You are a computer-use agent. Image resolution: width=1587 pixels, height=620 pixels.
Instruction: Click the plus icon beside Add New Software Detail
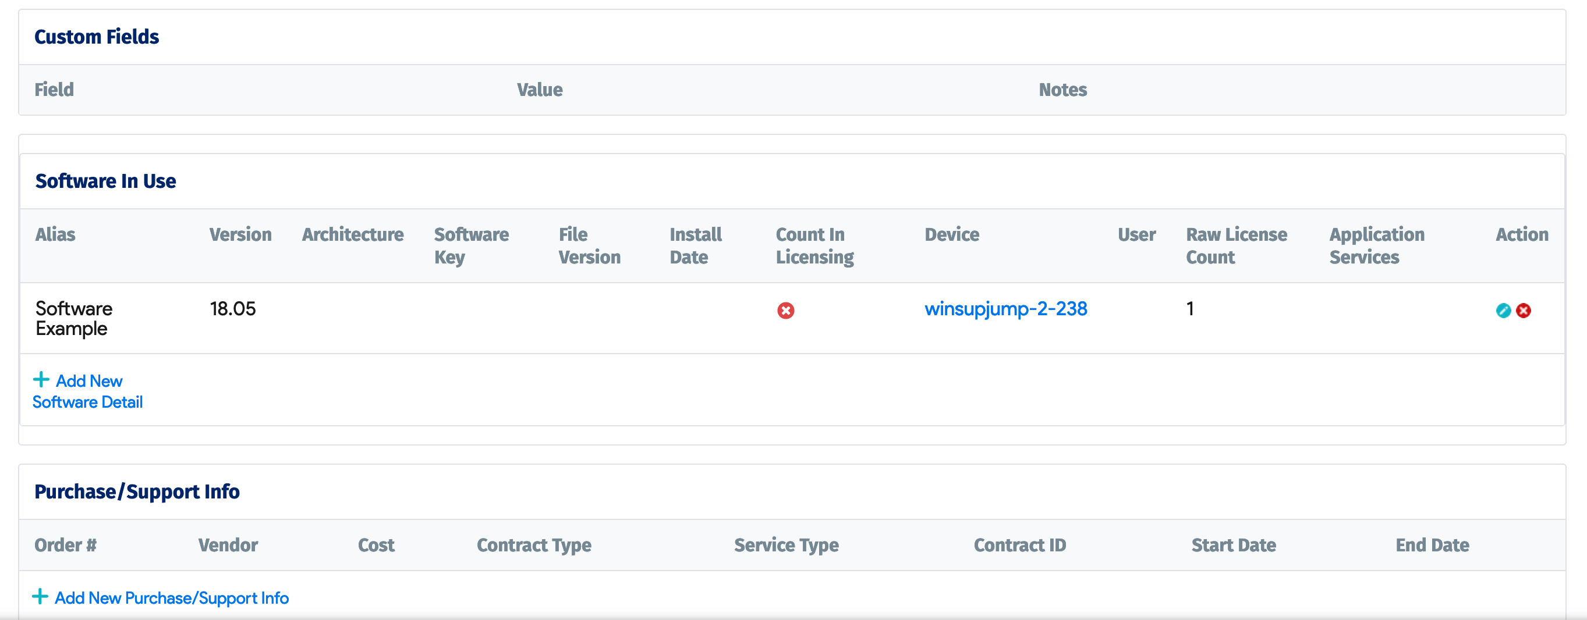(x=41, y=380)
